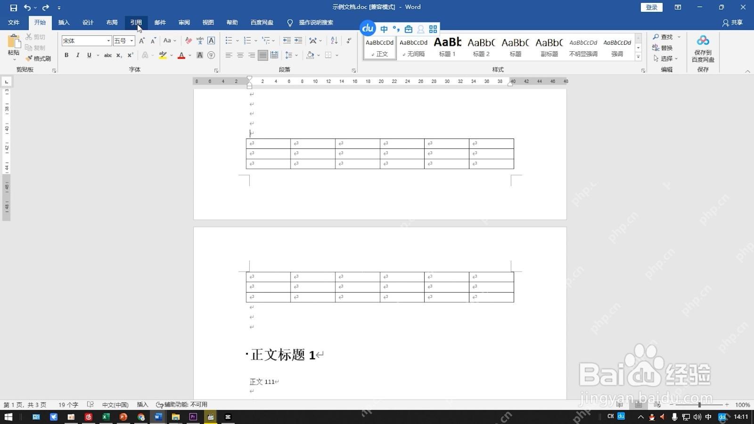Apply character shading with the gray A icon
This screenshot has height=424, width=754.
[200, 55]
